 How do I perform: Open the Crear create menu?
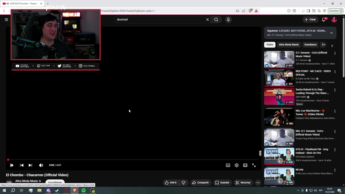pos(310,19)
